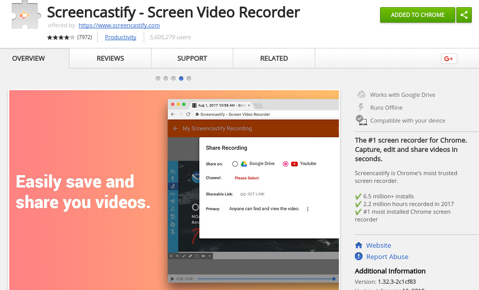The width and height of the screenshot is (479, 290).
Task: Click the preview browser address bar
Action: point(266,114)
